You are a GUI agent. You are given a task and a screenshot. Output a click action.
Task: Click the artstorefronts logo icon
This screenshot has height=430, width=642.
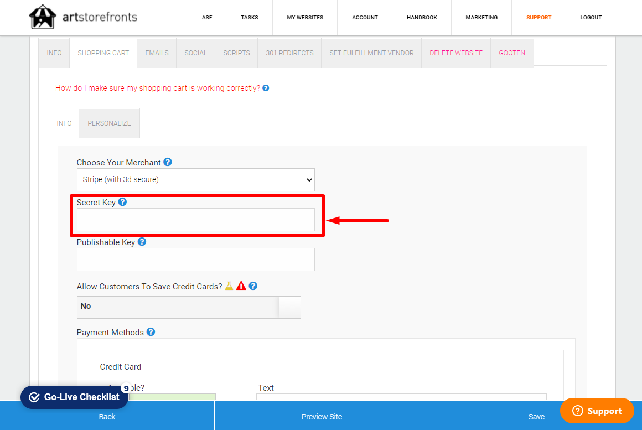point(43,17)
